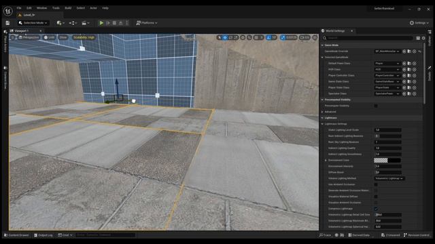Open the World Settings panel gear options
This screenshot has width=435, height=244.
click(423, 38)
